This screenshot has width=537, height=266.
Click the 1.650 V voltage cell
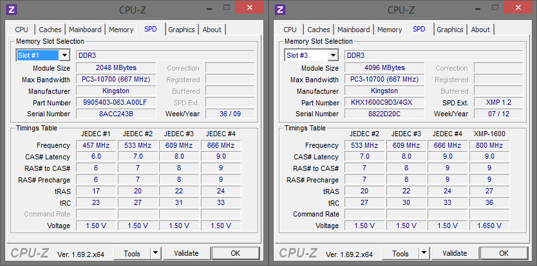[x=489, y=226]
